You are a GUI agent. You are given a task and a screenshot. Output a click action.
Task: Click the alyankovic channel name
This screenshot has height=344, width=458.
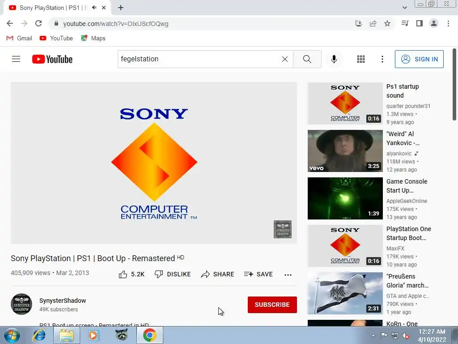click(x=399, y=154)
